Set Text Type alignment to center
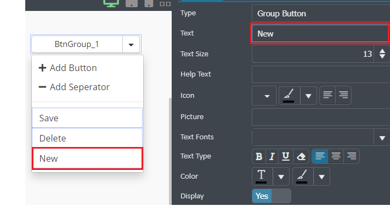The height and width of the screenshot is (206, 390). [x=336, y=156]
